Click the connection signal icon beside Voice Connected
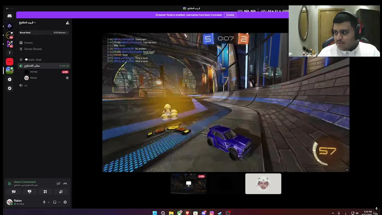382x215 pixels. 9,183
